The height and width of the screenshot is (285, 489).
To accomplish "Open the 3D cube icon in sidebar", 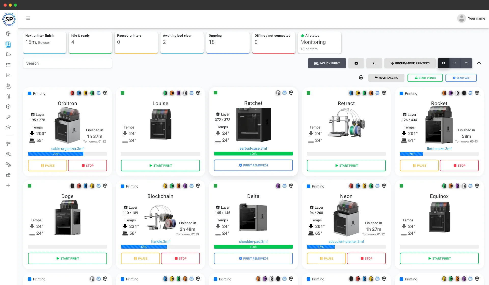I will (8, 107).
